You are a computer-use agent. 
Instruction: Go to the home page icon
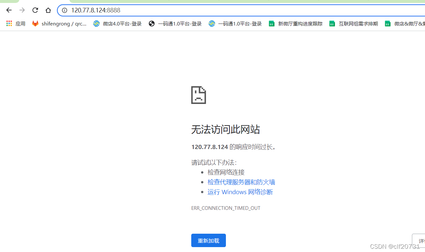pos(48,10)
